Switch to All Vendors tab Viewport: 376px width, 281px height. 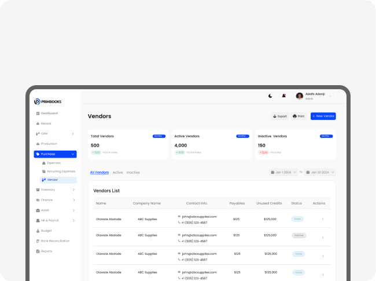99,173
